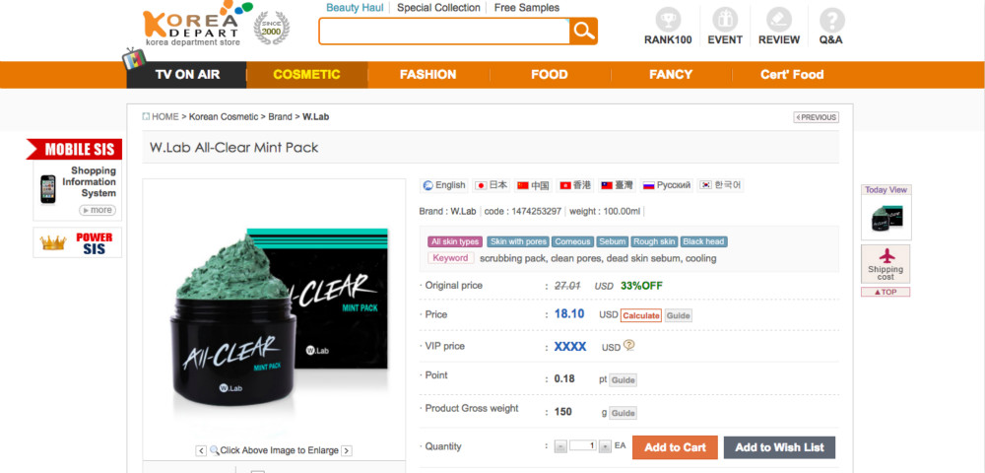Open the FOOD tab
Viewport: 985px width, 473px height.
coord(549,75)
